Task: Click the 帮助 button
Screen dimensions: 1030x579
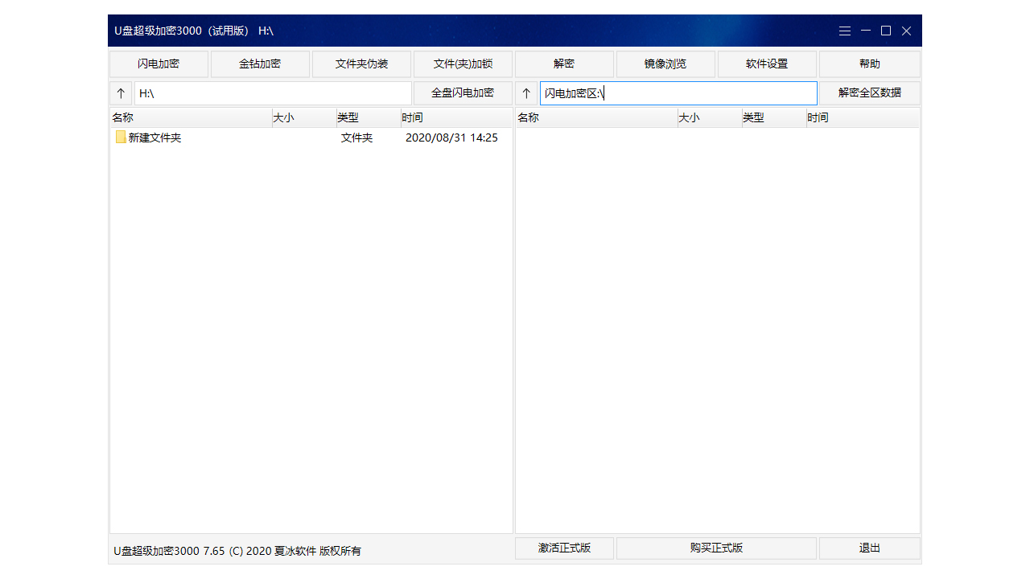Action: (x=869, y=64)
